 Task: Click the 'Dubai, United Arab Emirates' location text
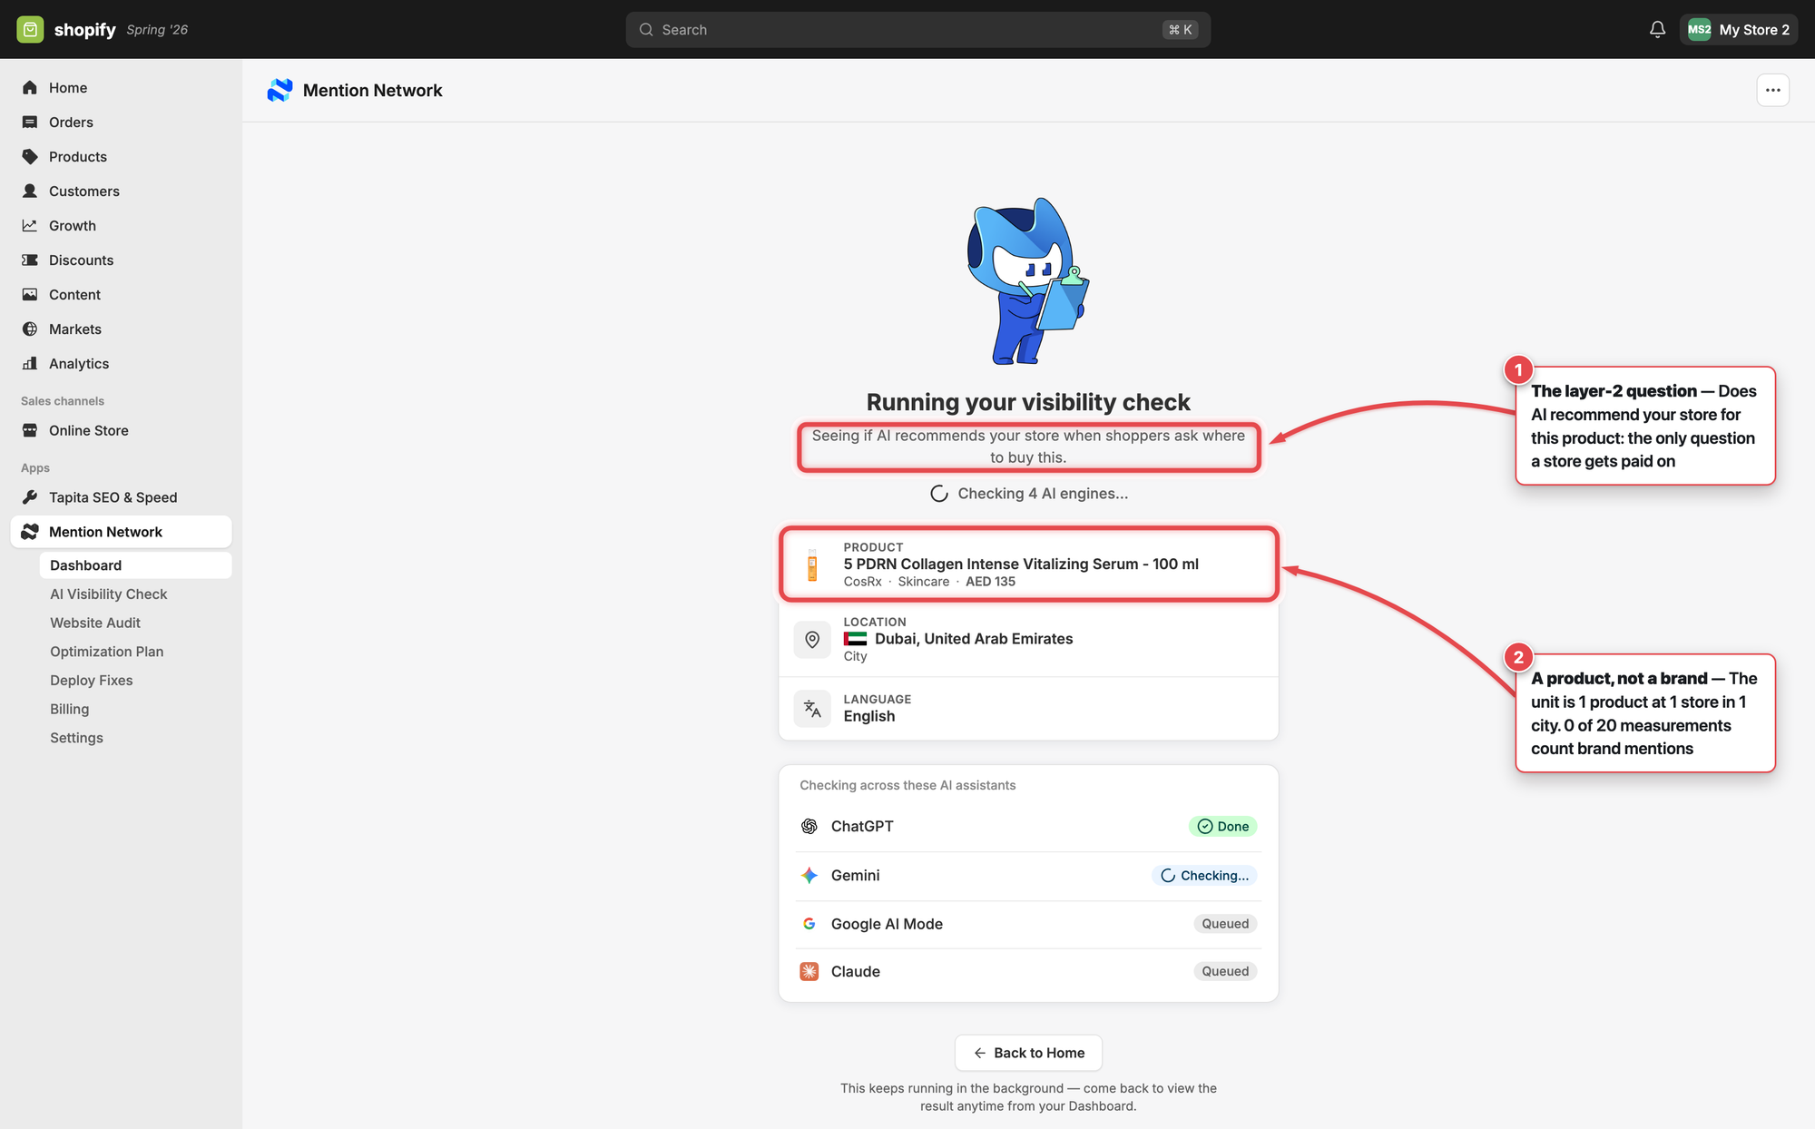click(974, 639)
